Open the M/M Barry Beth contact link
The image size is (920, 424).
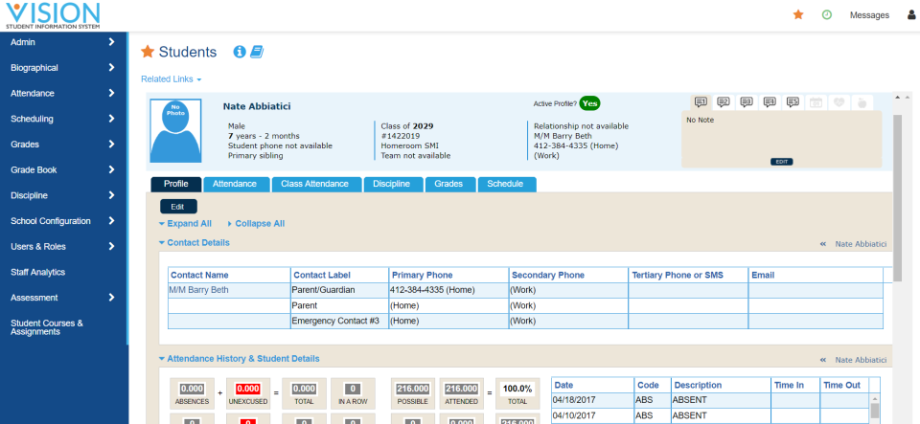pos(198,289)
